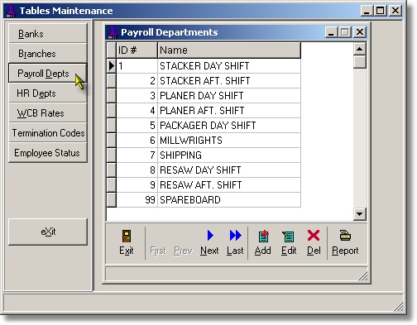Select the HR Depts button
417x325 pixels.
click(x=48, y=93)
